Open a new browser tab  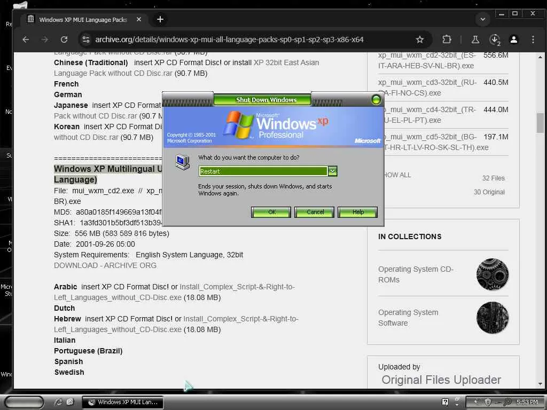tap(160, 20)
